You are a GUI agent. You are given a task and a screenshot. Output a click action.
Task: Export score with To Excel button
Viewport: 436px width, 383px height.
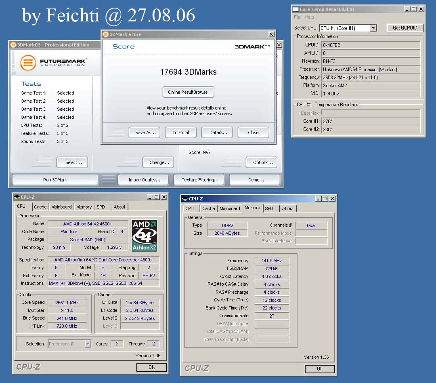click(181, 133)
